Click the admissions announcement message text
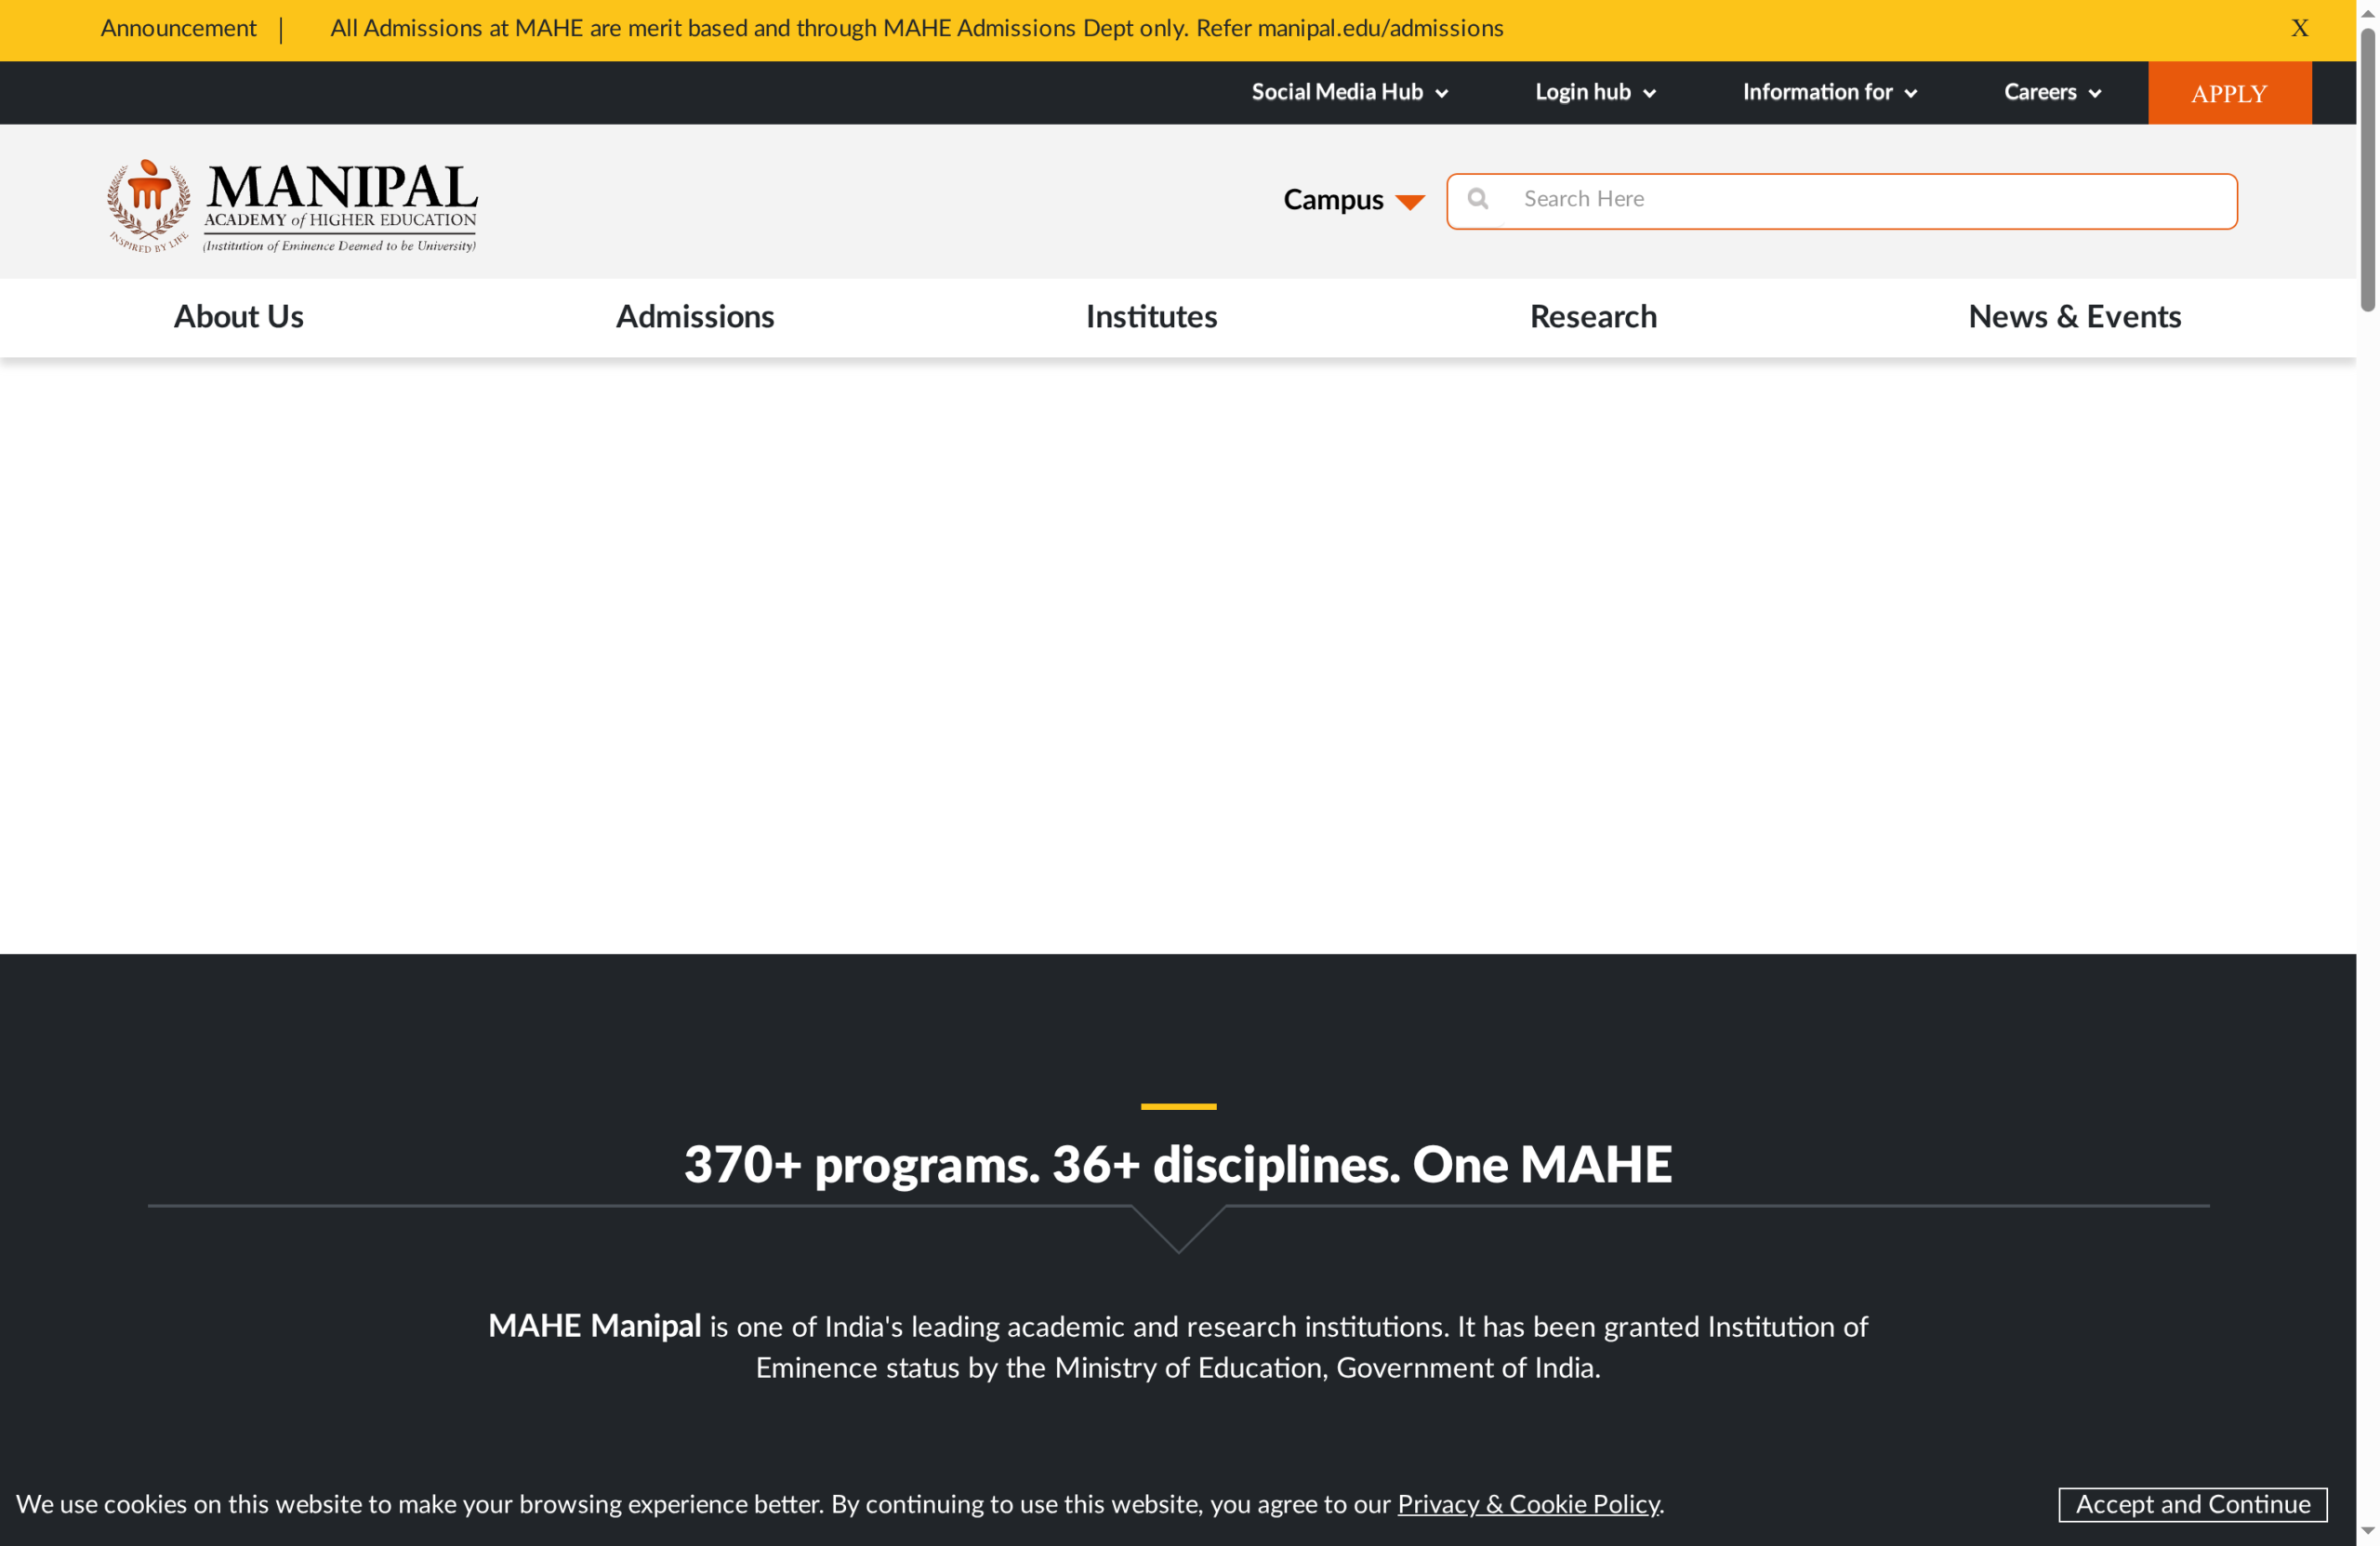2380x1546 pixels. point(916,28)
